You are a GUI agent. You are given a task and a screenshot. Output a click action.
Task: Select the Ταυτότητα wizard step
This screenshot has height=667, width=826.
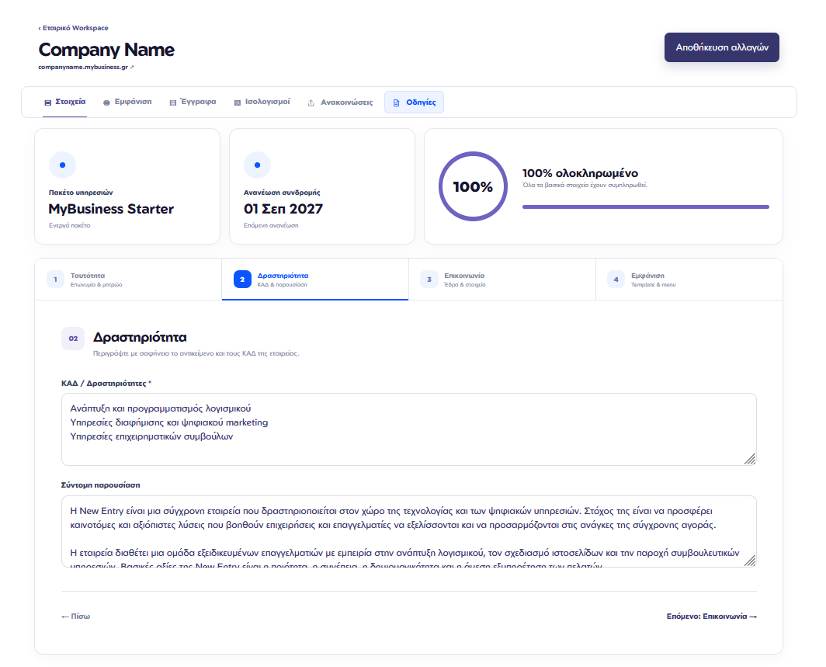click(x=129, y=280)
